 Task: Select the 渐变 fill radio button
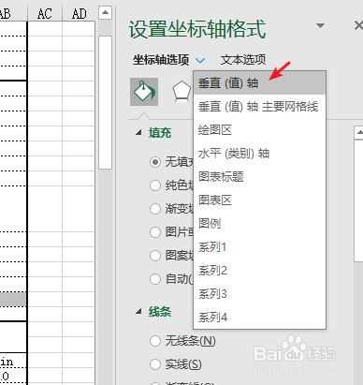click(x=155, y=209)
